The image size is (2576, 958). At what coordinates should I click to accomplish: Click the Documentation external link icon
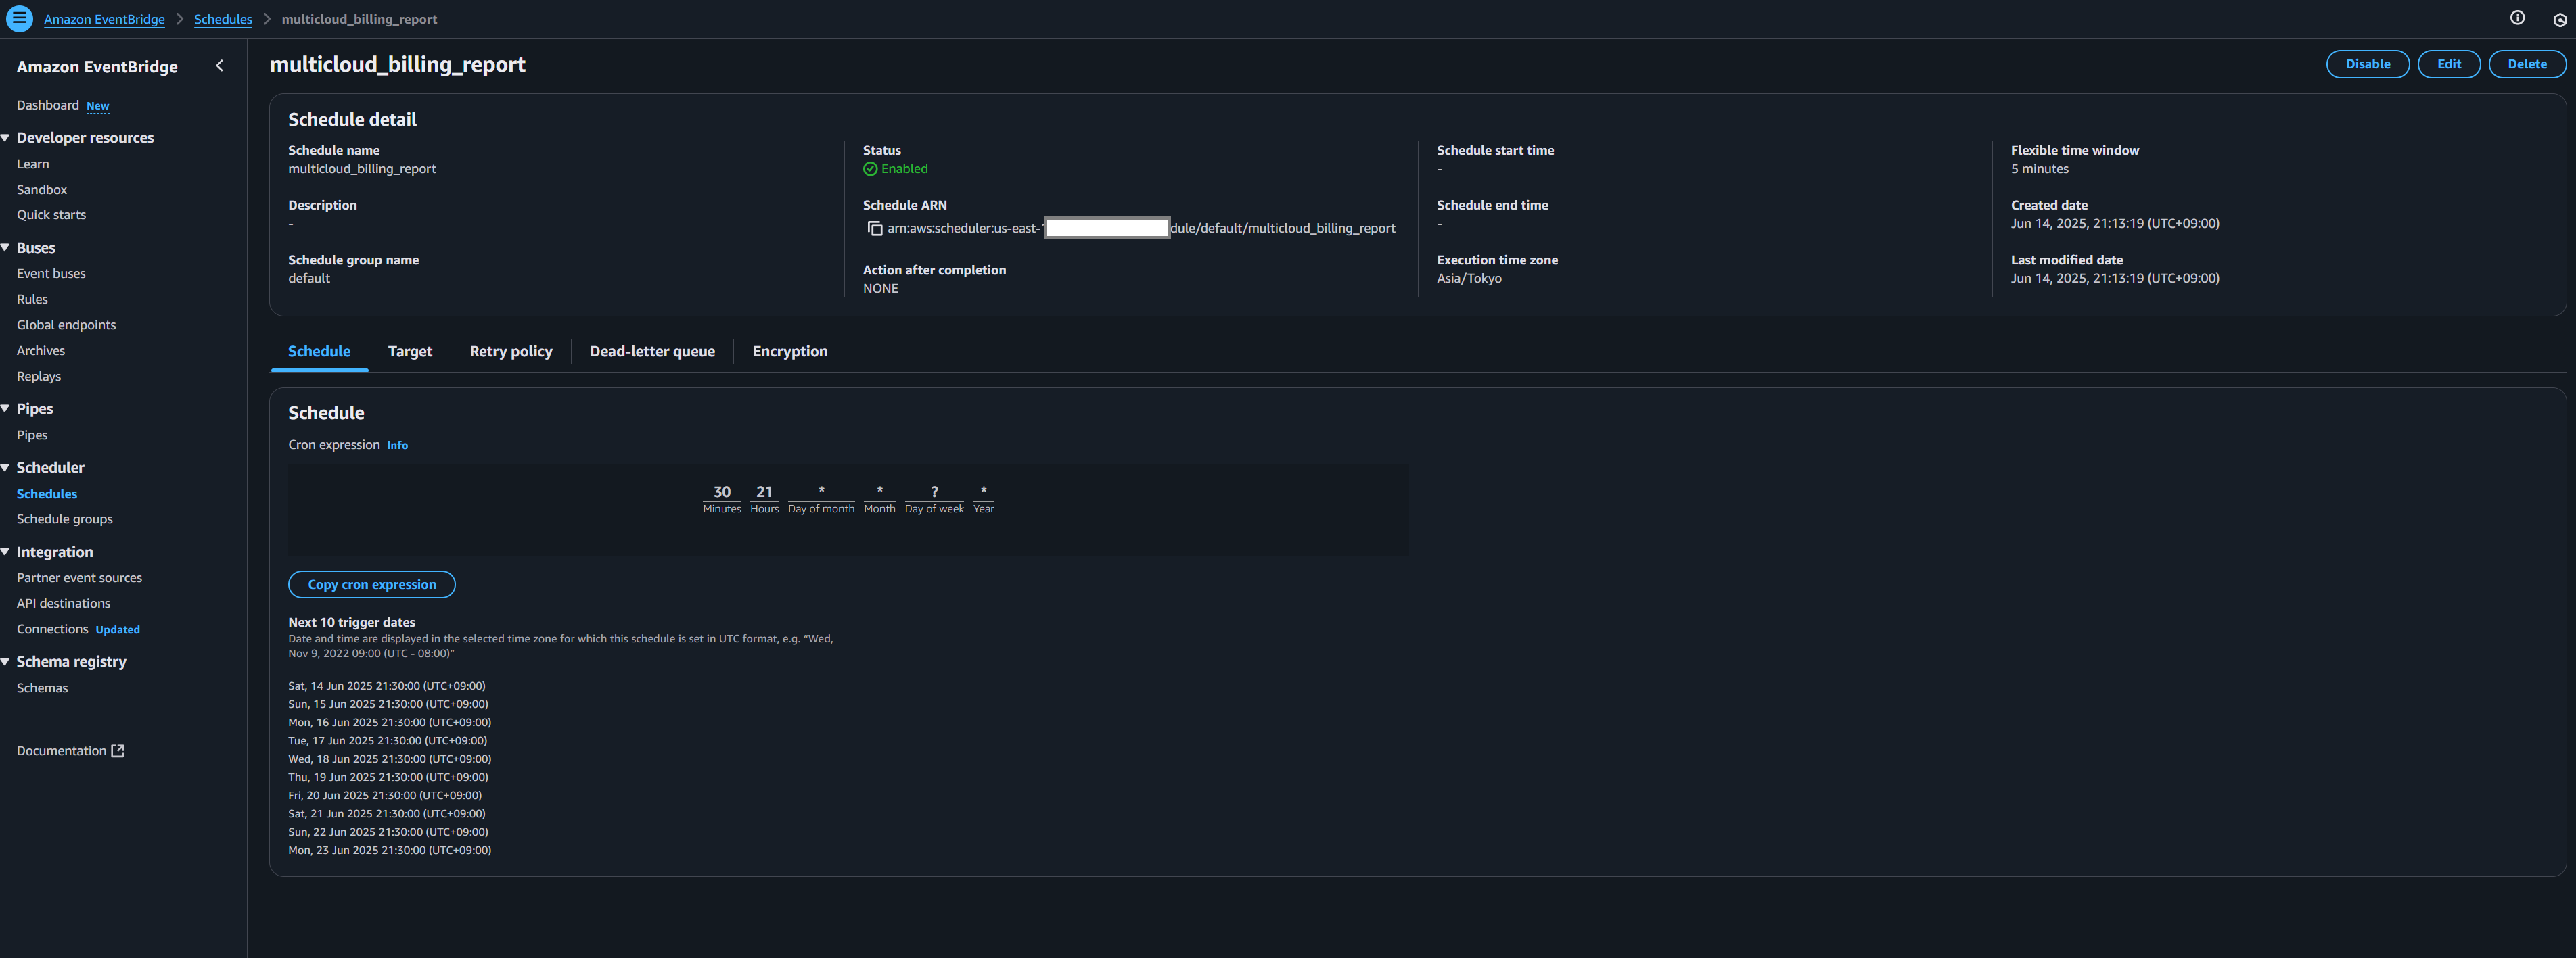click(118, 751)
